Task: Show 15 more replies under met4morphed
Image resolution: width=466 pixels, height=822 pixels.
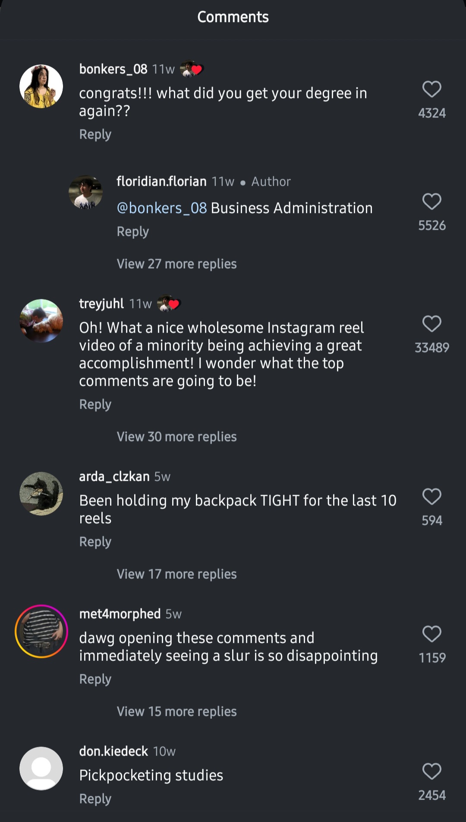Action: click(176, 711)
